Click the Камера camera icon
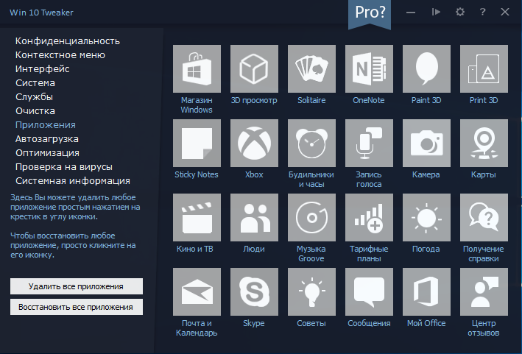522x354 pixels. [426, 143]
